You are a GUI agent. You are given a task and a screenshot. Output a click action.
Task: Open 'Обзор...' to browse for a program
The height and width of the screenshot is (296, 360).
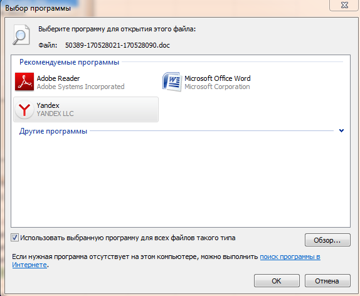(327, 240)
